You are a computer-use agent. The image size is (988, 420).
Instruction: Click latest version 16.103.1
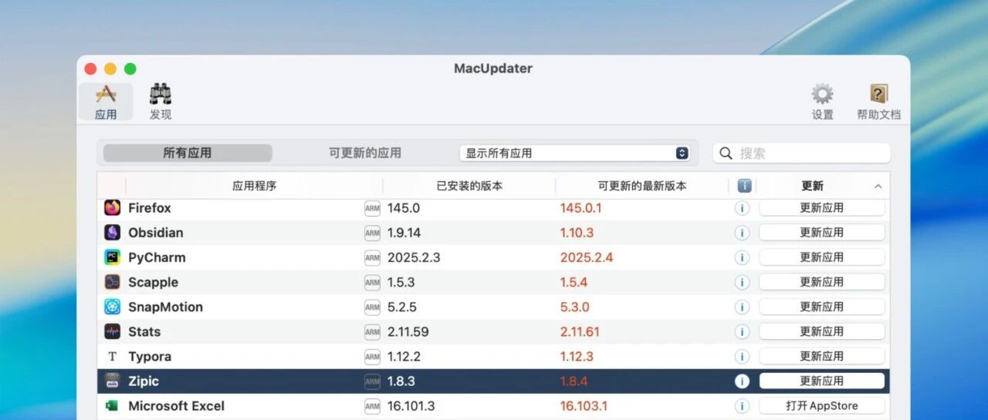(584, 405)
